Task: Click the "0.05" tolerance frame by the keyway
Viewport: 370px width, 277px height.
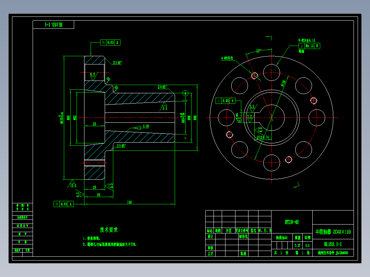Action: [226, 101]
